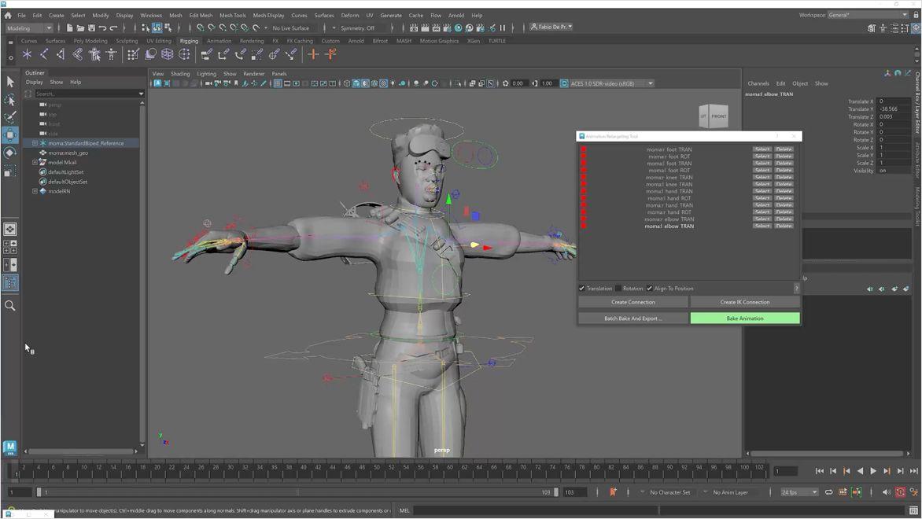Click the Bake Animation button
922x519 pixels.
[743, 318]
